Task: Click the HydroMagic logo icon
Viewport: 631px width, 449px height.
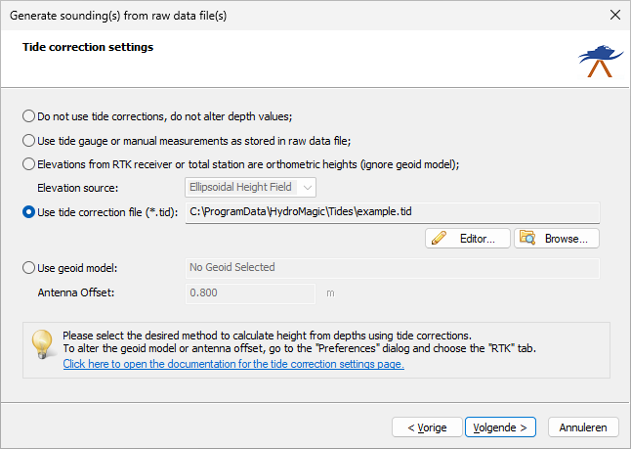Action: pos(600,61)
